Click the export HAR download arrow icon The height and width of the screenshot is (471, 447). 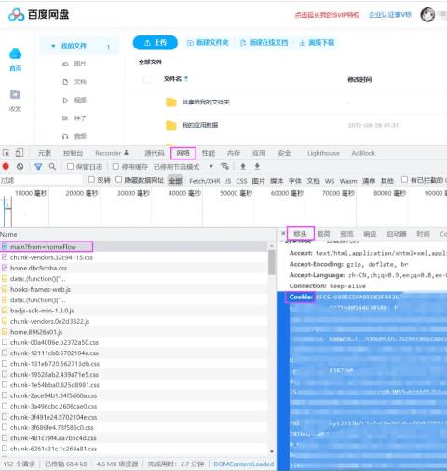(x=257, y=166)
